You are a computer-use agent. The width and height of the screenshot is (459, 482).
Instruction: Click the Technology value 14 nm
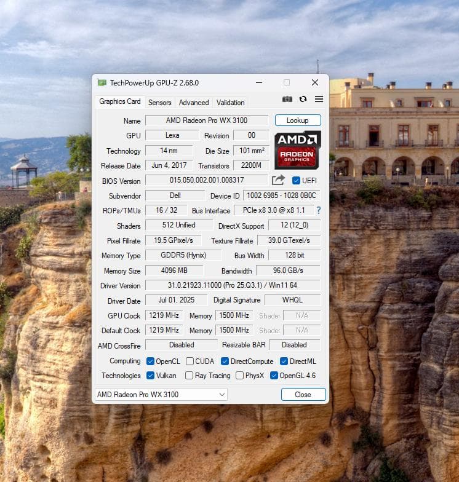click(169, 150)
